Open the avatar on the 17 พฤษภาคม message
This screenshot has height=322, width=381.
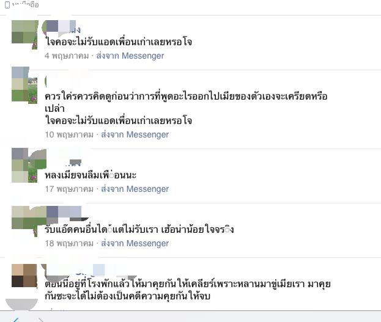24,166
